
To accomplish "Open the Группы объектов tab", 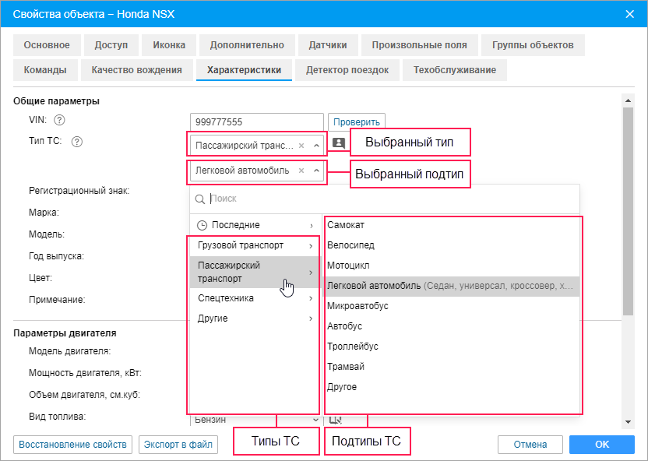I will (x=533, y=45).
